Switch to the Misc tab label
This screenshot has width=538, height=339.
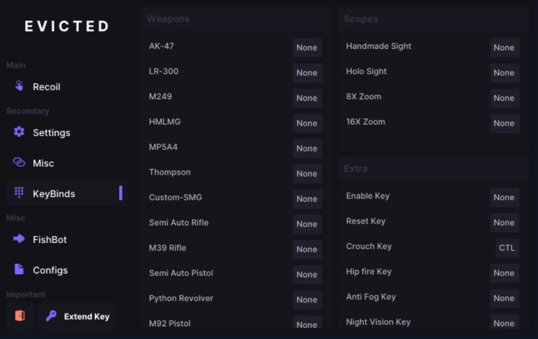43,163
